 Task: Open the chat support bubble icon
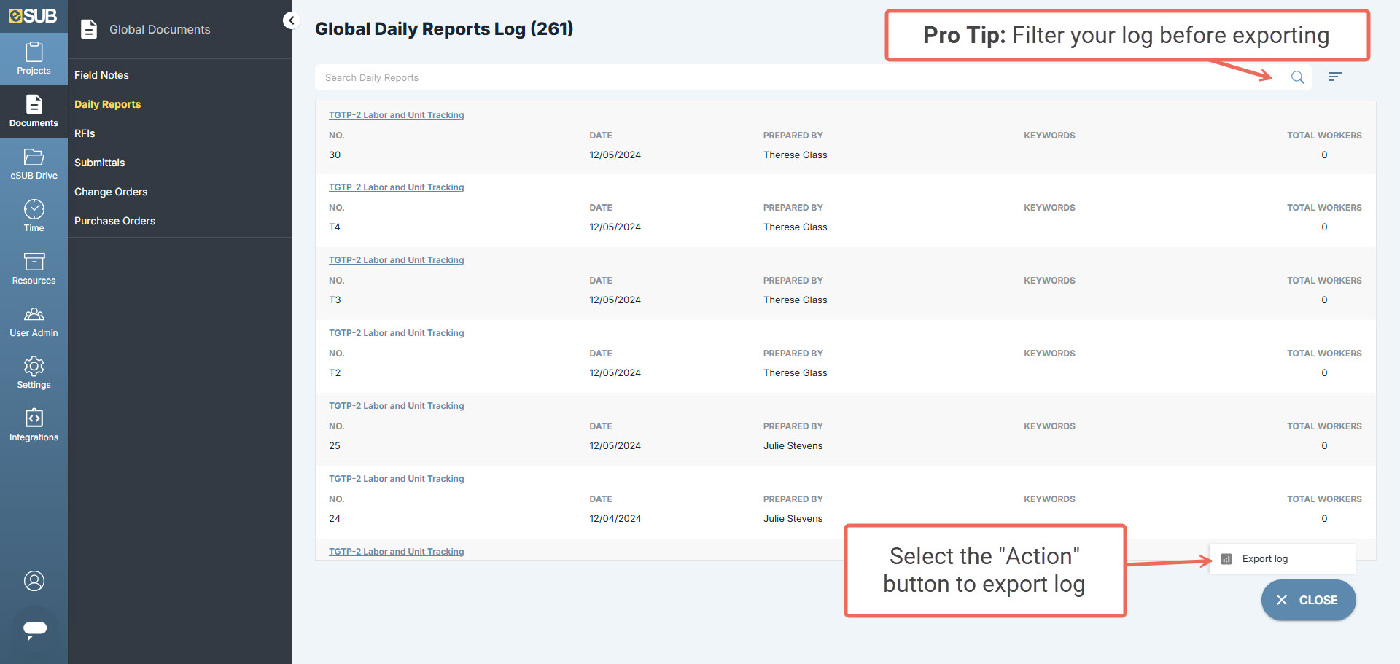34,629
